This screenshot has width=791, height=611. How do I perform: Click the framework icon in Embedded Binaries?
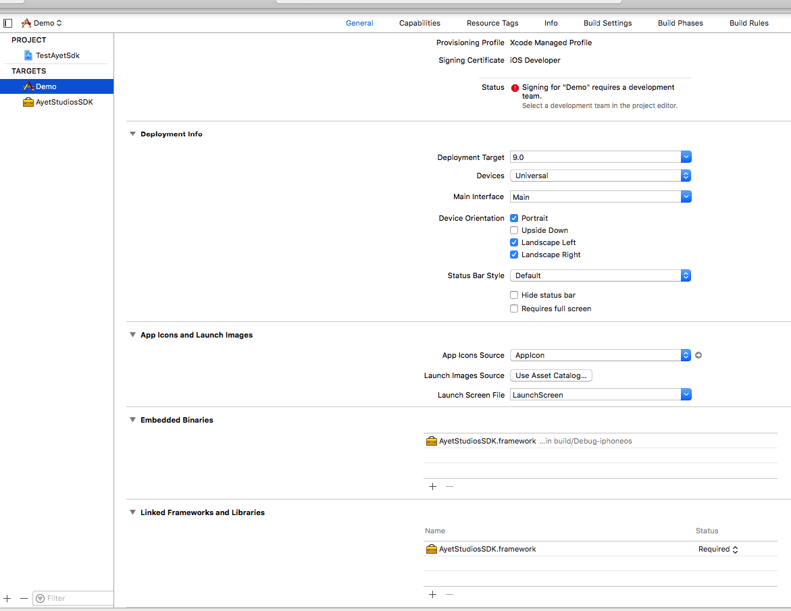pyautogui.click(x=432, y=441)
